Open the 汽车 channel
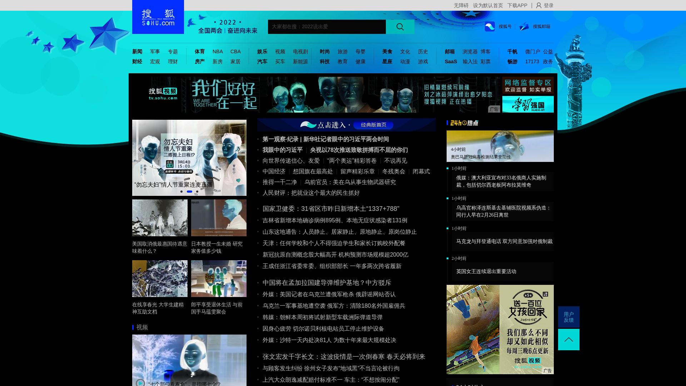Image resolution: width=686 pixels, height=386 pixels. pyautogui.click(x=262, y=61)
